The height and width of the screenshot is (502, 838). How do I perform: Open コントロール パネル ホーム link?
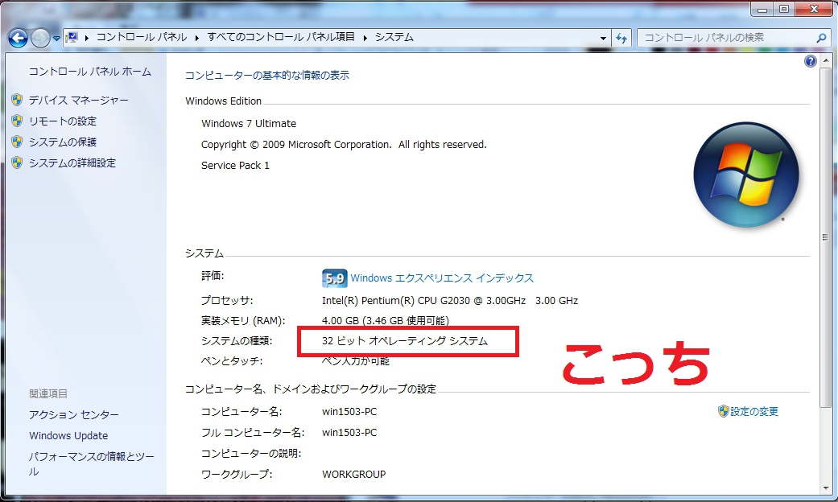(90, 72)
